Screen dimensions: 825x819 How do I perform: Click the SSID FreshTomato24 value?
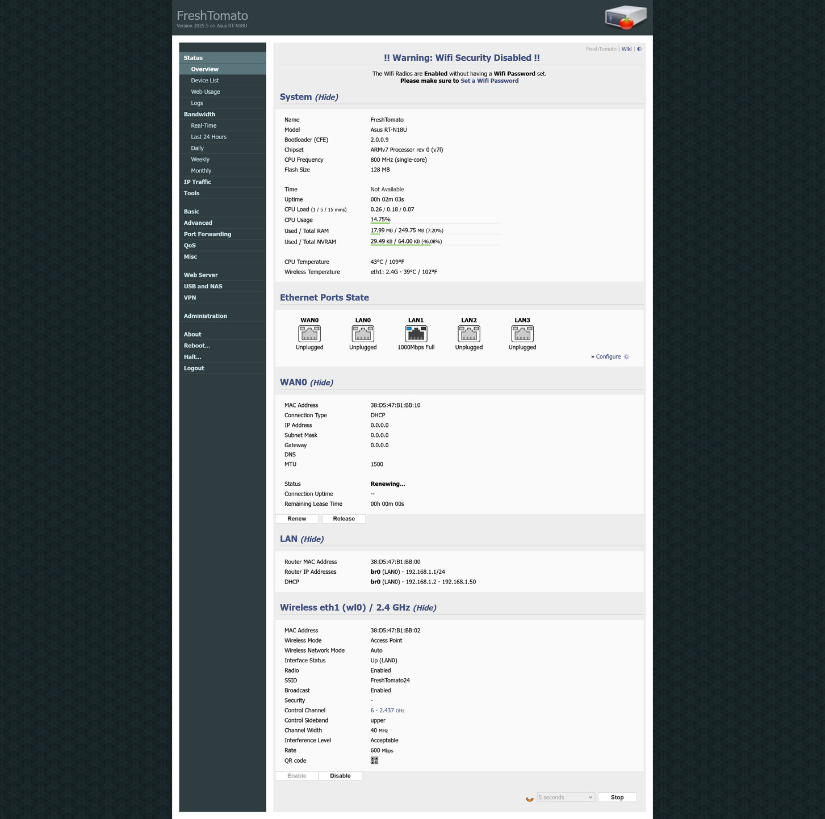coord(390,681)
